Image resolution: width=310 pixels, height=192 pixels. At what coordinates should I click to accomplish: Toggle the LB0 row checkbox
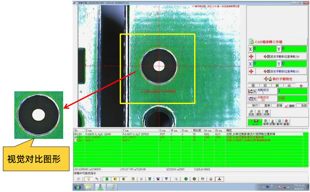coord(76,134)
